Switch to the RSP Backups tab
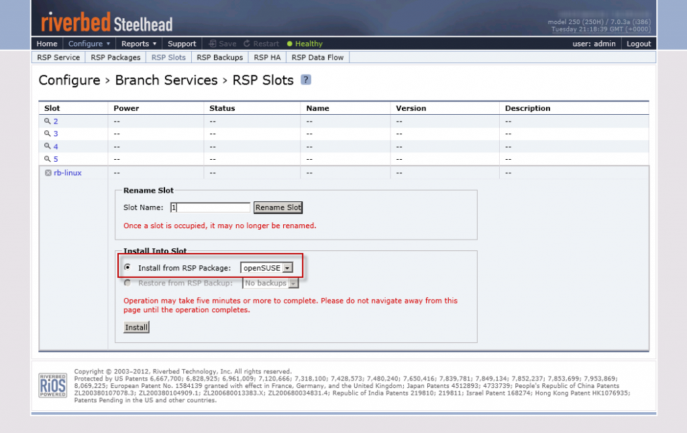The height and width of the screenshot is (433, 687). click(x=219, y=58)
